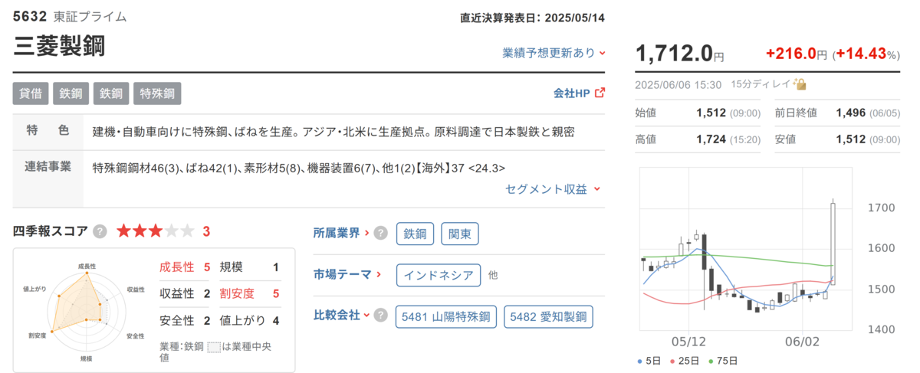This screenshot has height=373, width=920.
Task: Click the help icon beside 所属業界
Action: pos(380,234)
